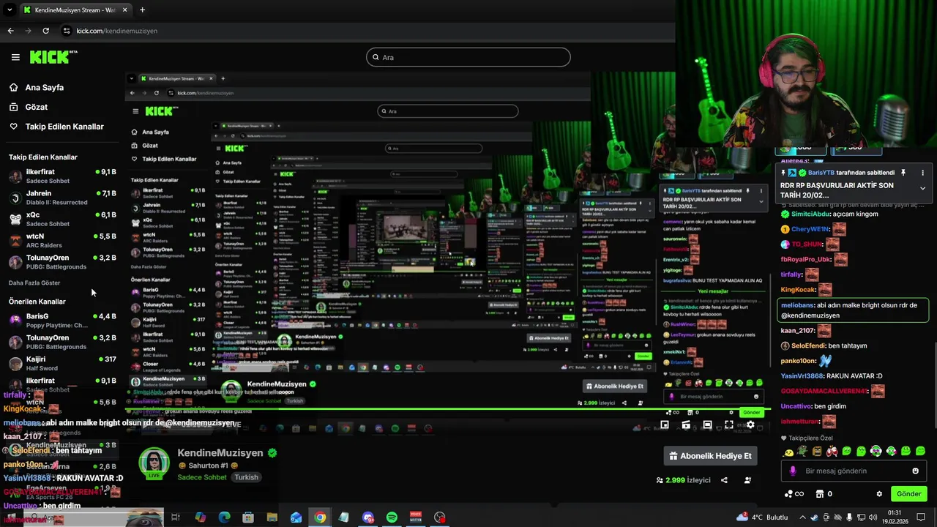This screenshot has height=527, width=937.
Task: Click BarisYTB username in pinned message
Action: point(821,173)
